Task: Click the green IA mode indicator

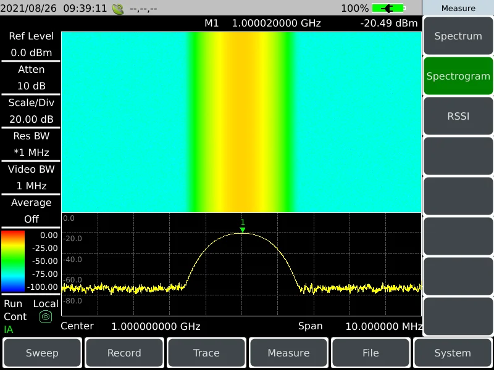Action: tap(8, 330)
